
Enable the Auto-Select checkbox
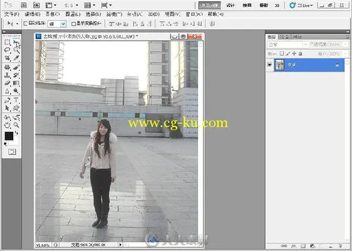point(25,23)
